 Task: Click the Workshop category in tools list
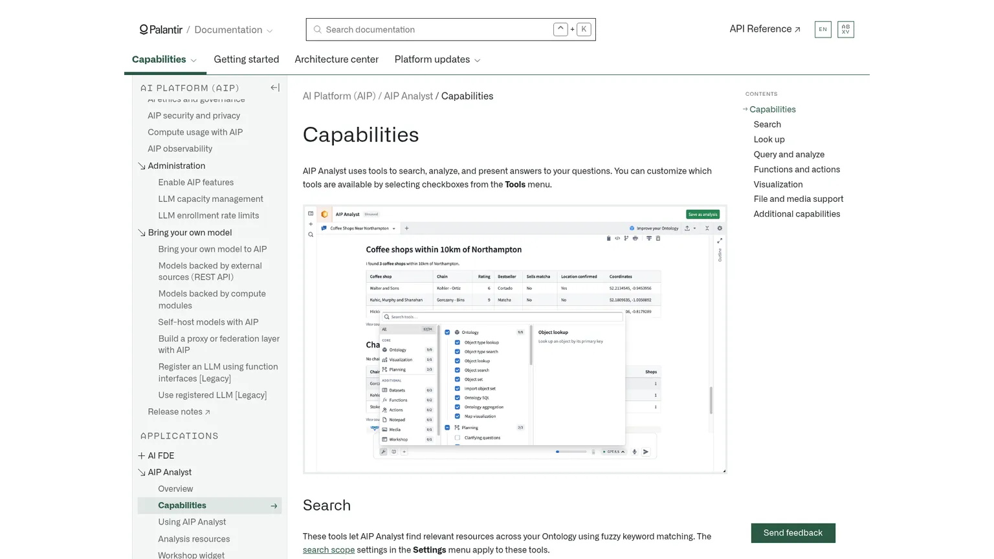coord(408,439)
